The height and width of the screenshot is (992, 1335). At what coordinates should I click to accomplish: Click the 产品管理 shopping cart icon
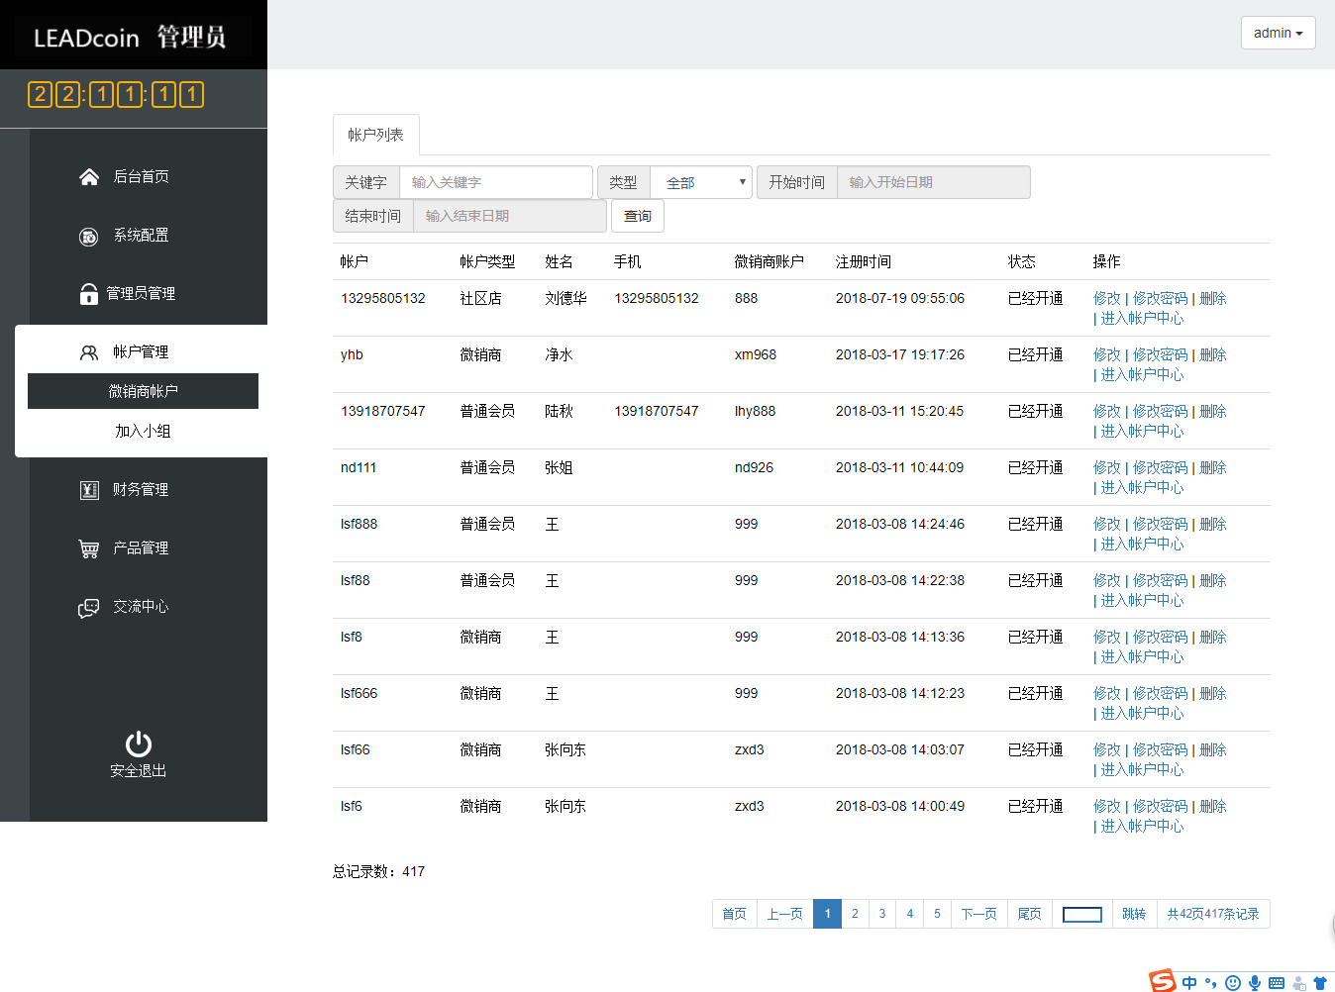(89, 548)
